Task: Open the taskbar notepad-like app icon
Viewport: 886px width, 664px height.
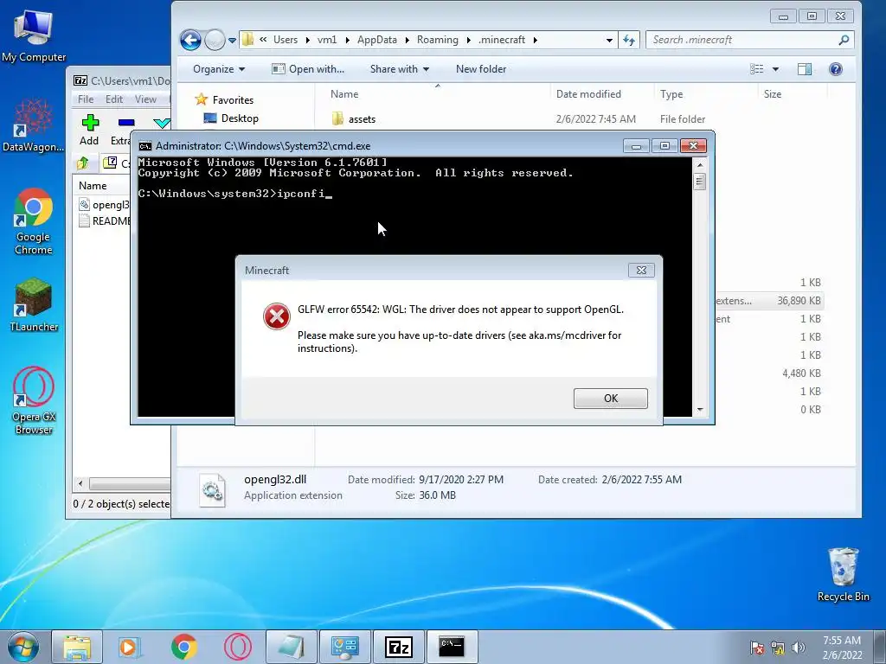Action: click(x=291, y=647)
